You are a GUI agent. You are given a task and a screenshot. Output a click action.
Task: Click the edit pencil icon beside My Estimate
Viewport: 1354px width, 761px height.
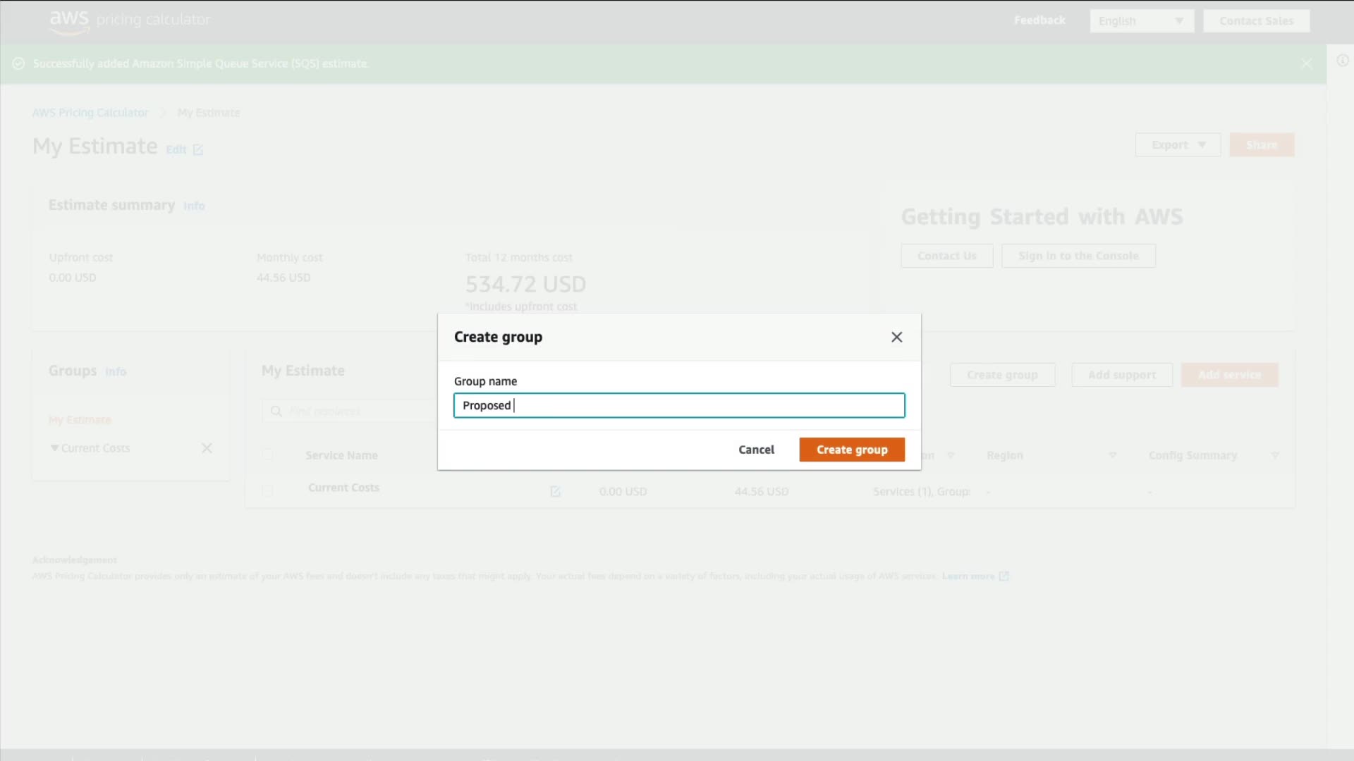[198, 150]
